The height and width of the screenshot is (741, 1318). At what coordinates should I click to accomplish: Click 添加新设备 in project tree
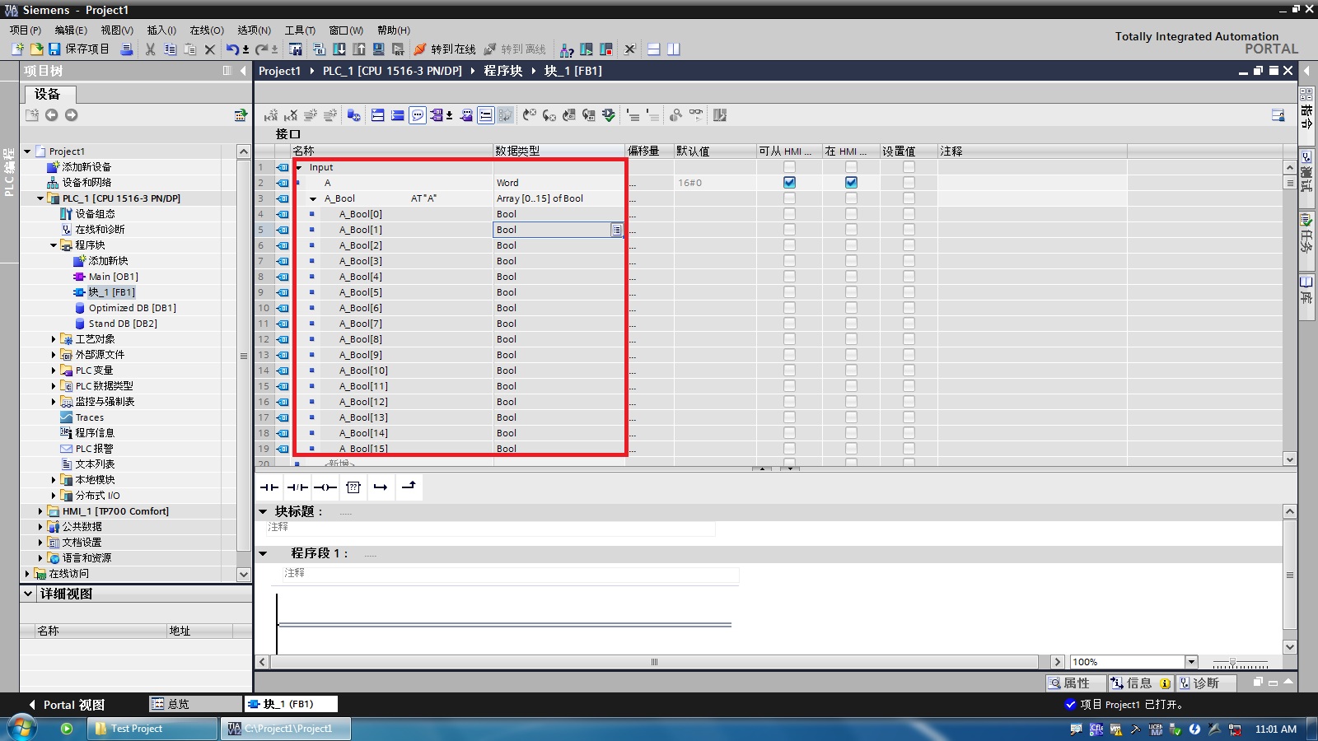click(86, 167)
